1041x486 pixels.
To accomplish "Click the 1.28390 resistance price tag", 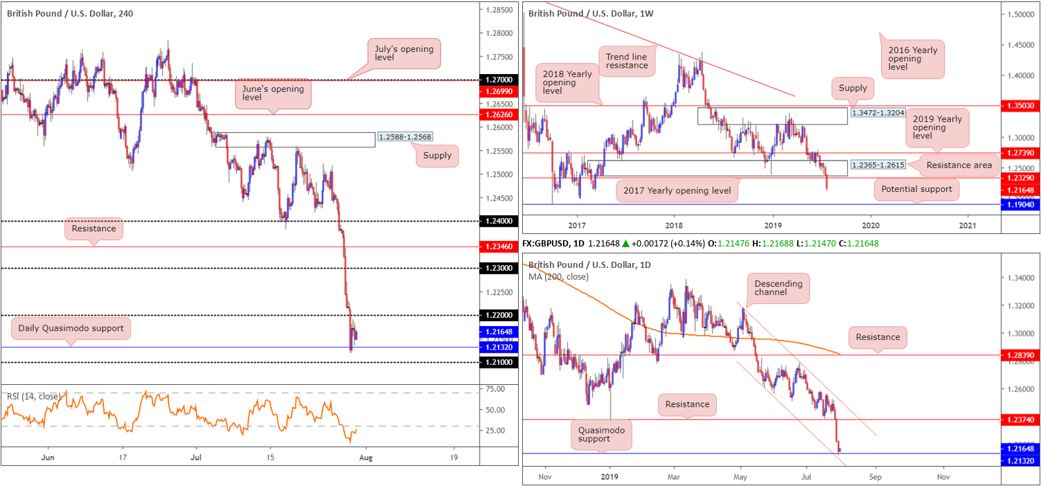I will [1022, 354].
